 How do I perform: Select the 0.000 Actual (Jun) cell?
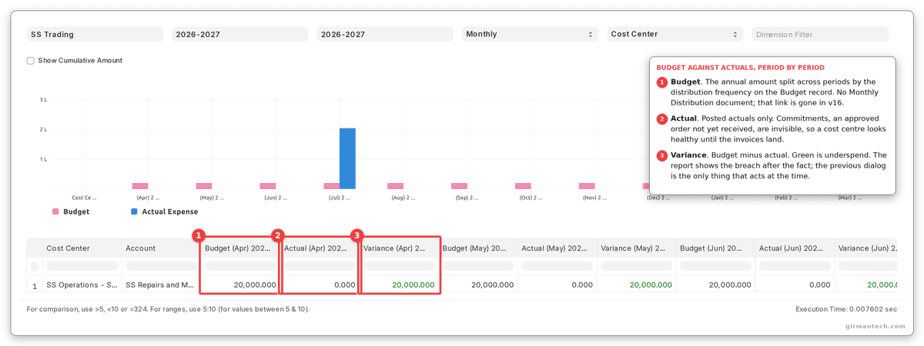click(x=795, y=284)
